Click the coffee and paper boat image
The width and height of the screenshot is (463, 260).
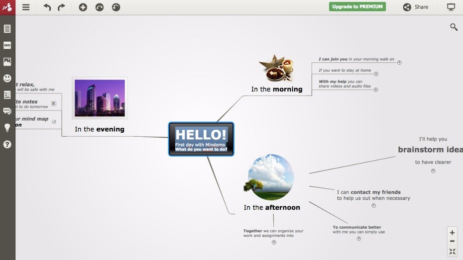click(x=277, y=68)
